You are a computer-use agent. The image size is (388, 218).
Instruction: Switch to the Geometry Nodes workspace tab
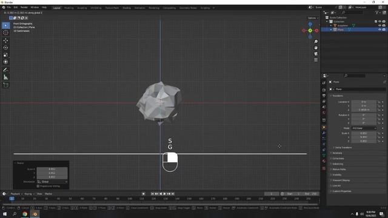point(188,8)
